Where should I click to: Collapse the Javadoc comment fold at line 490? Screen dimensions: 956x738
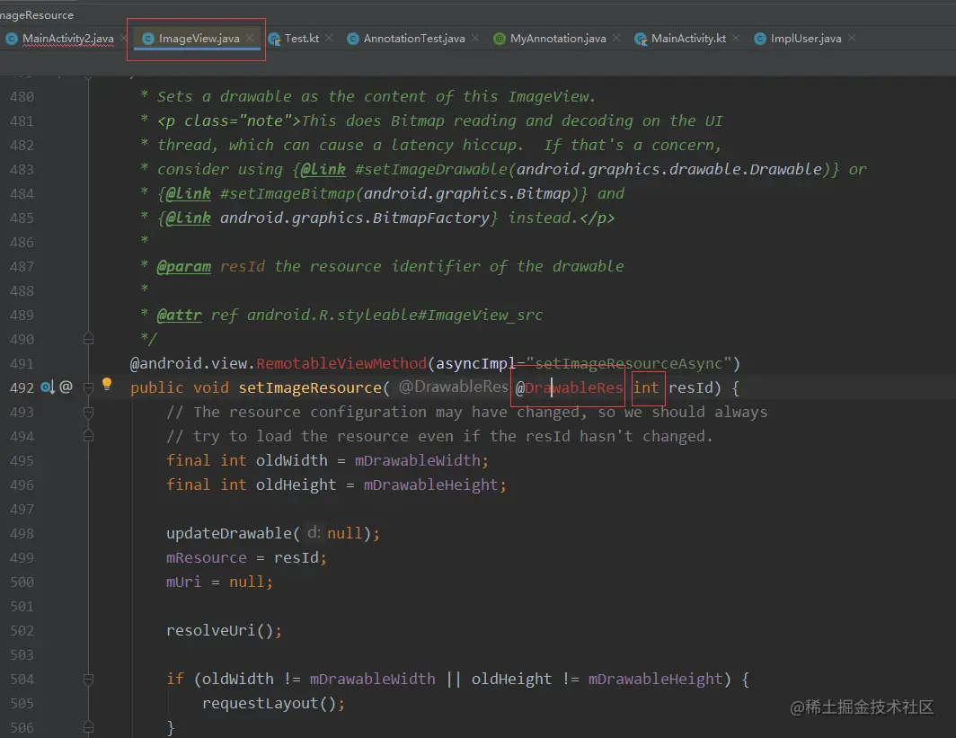(x=88, y=339)
